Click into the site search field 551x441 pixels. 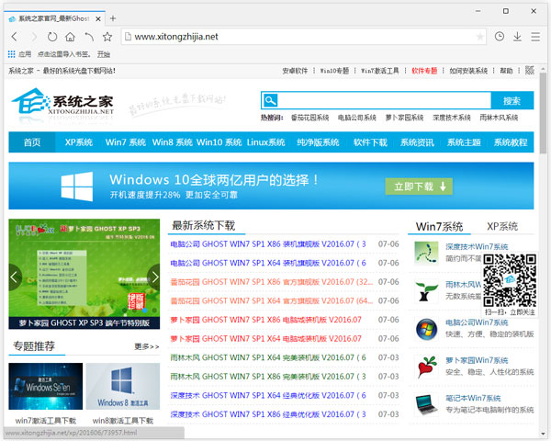click(384, 100)
